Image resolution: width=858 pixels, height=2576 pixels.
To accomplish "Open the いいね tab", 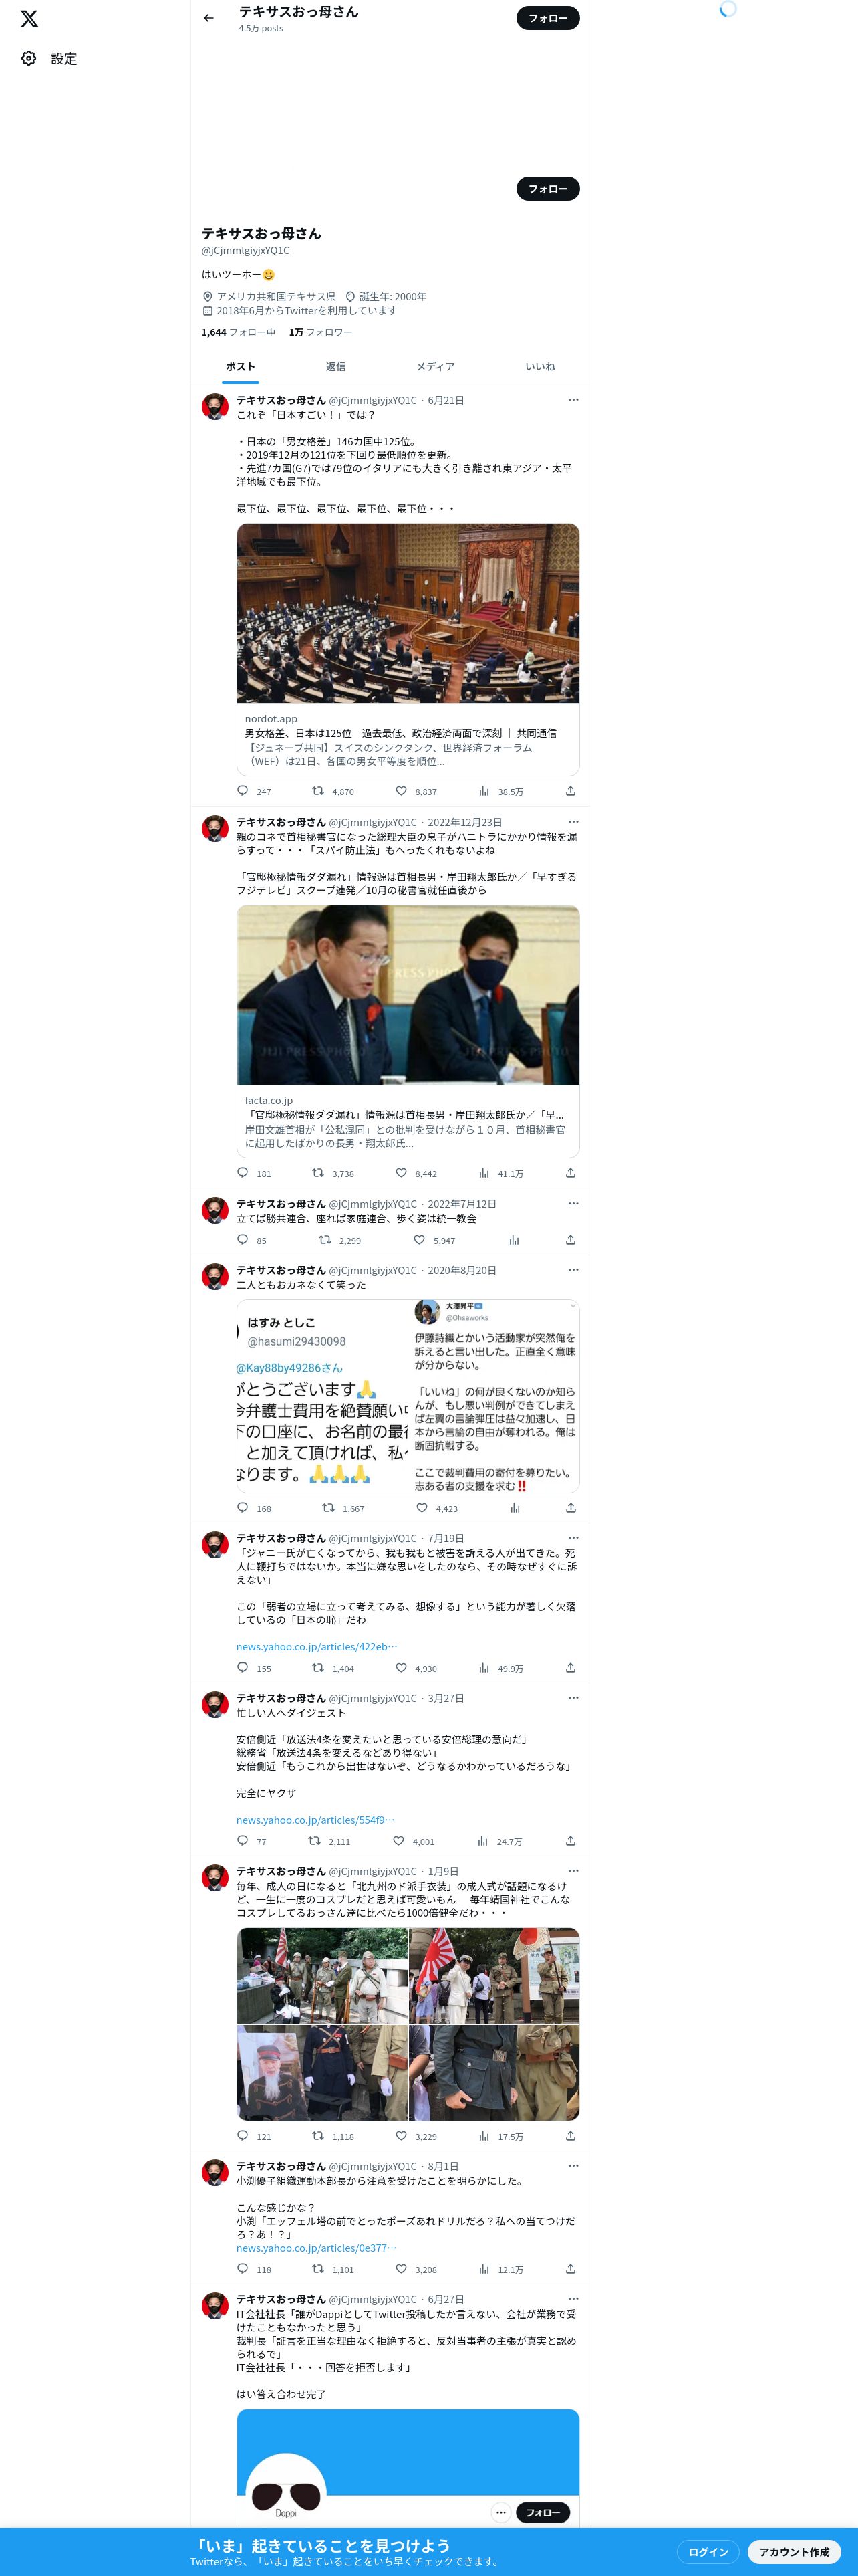I will [541, 367].
